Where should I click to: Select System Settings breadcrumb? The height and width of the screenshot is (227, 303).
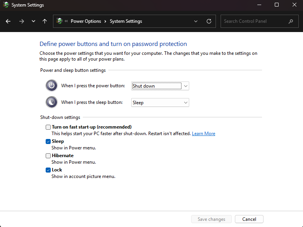[126, 21]
